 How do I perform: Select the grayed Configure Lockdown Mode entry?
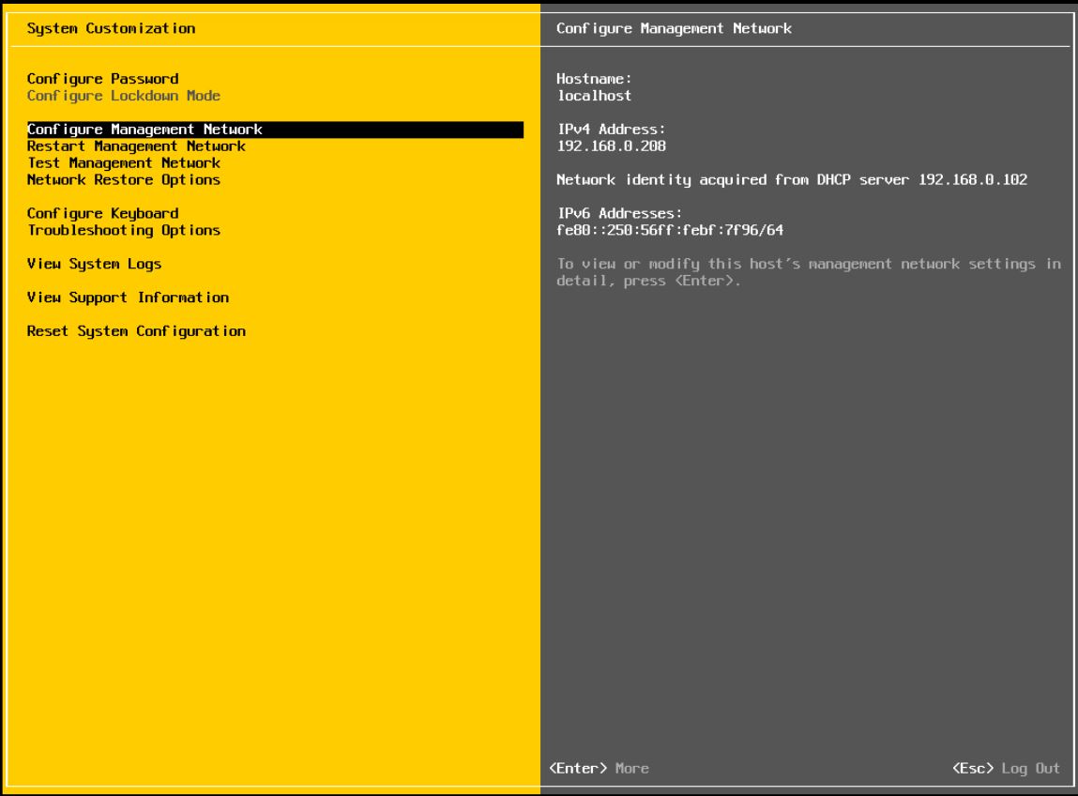pyautogui.click(x=123, y=96)
